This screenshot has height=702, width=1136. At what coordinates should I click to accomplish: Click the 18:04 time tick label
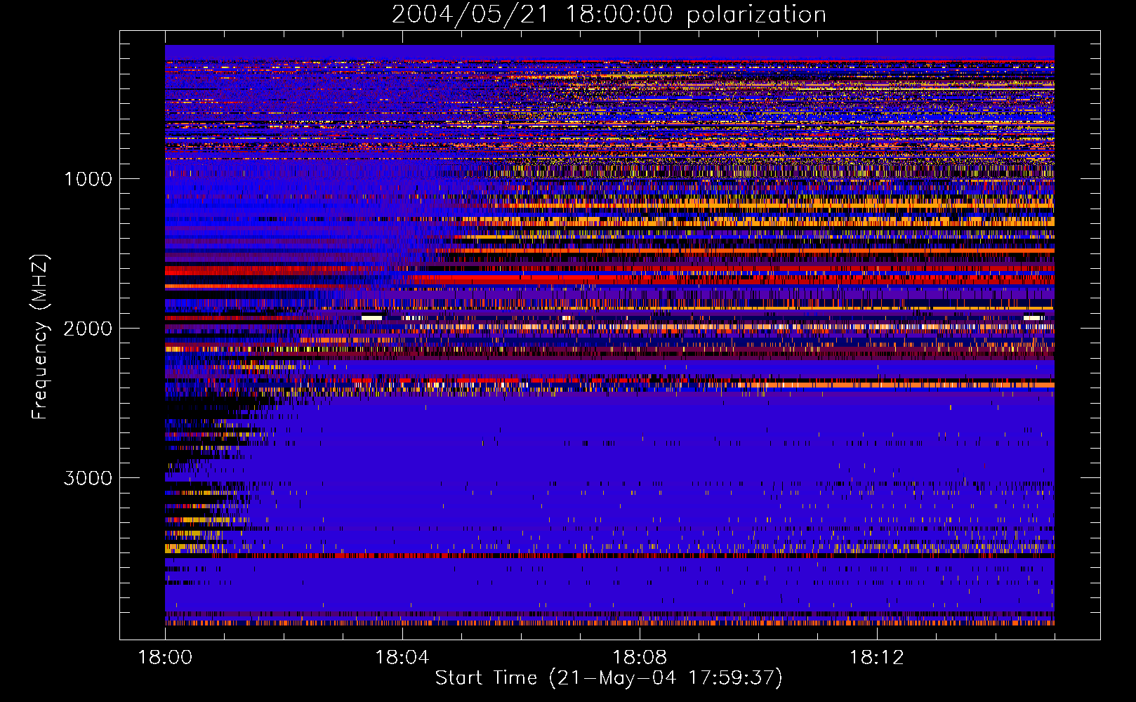402,657
